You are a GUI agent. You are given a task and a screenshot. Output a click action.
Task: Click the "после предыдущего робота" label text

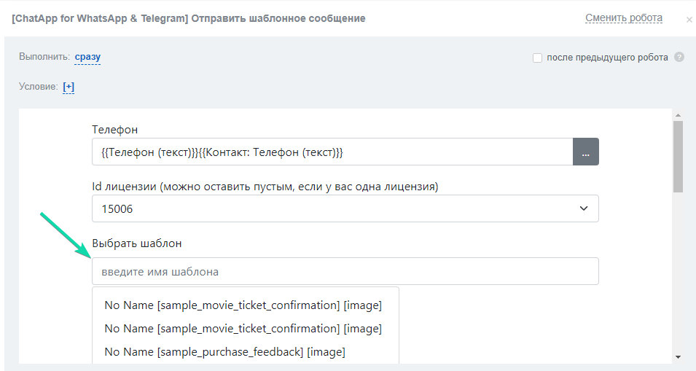[x=607, y=58]
